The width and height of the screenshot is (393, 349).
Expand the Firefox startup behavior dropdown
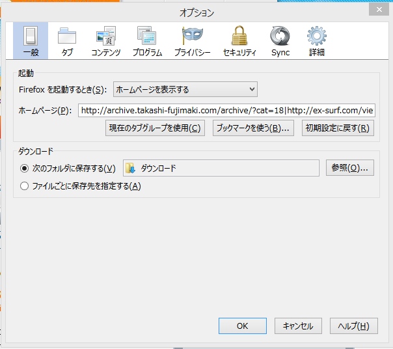pyautogui.click(x=185, y=89)
